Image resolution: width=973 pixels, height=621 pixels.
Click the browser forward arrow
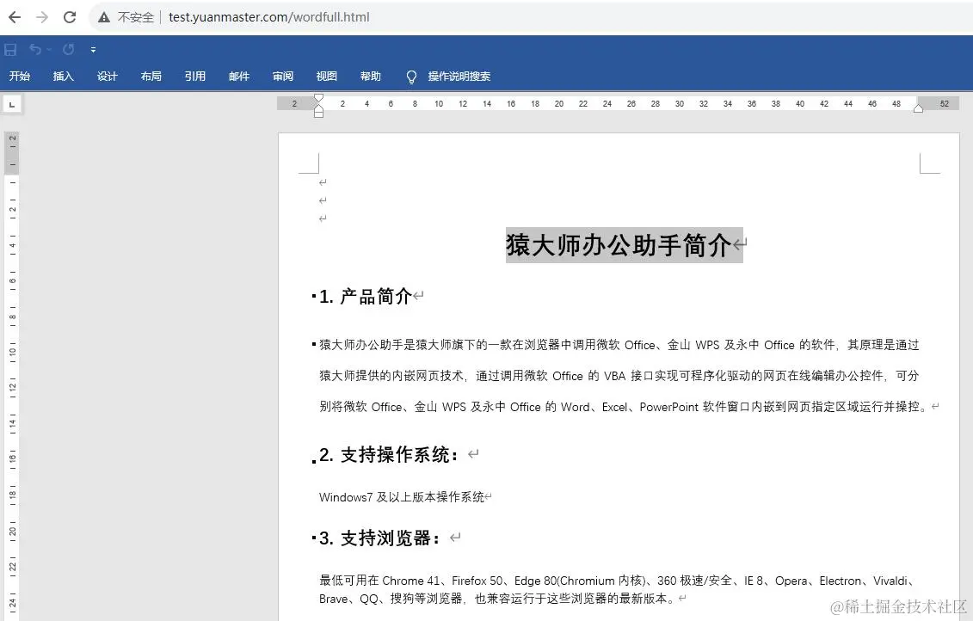pos(42,17)
